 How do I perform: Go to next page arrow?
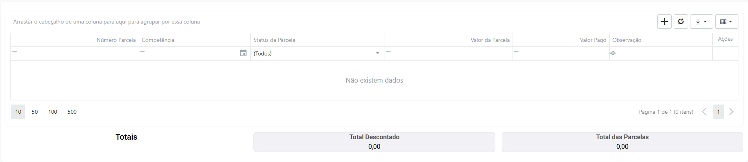pos(731,112)
